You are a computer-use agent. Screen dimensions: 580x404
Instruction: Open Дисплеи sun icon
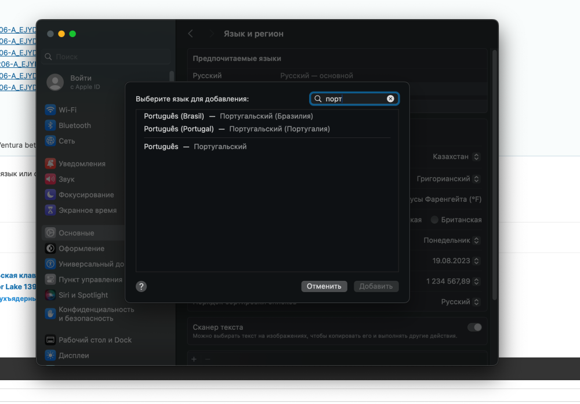[x=50, y=355]
